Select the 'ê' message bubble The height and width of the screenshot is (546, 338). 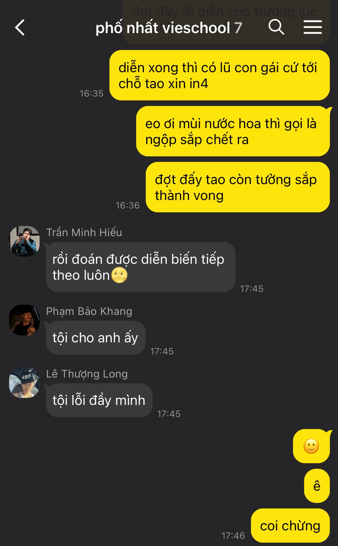317,486
